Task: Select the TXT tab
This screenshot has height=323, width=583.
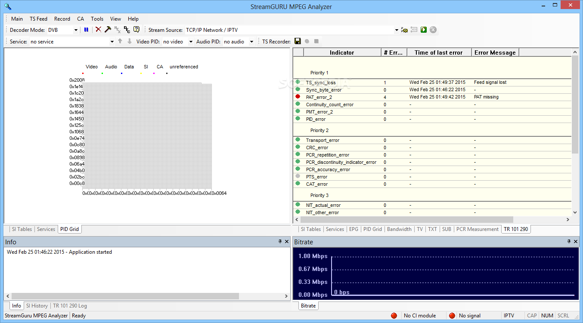Action: (432, 229)
